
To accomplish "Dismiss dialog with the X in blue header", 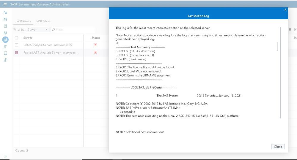I will tap(285, 10).
